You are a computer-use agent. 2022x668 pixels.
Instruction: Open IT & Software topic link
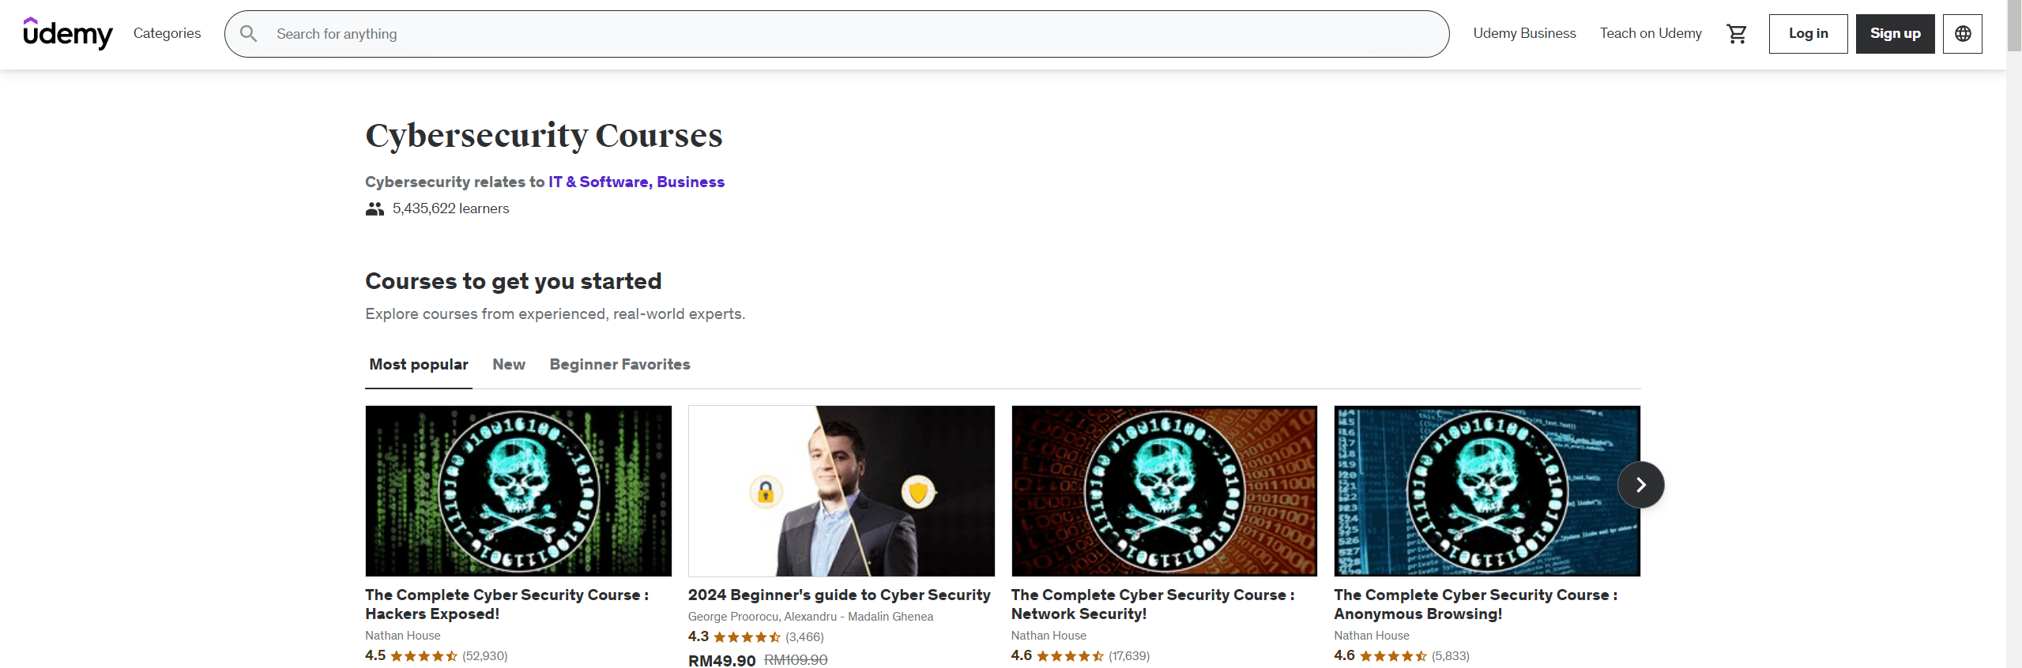(601, 182)
